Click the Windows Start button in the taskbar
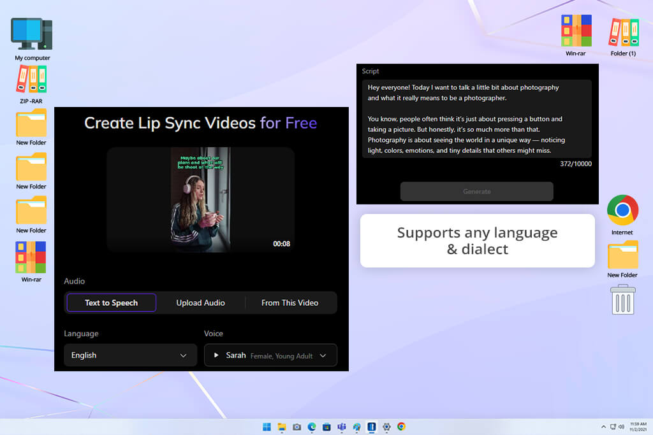 pos(267,427)
